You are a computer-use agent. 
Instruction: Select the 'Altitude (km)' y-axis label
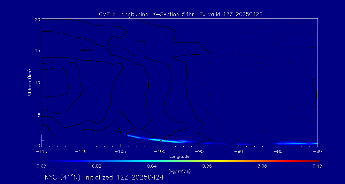click(x=30, y=83)
